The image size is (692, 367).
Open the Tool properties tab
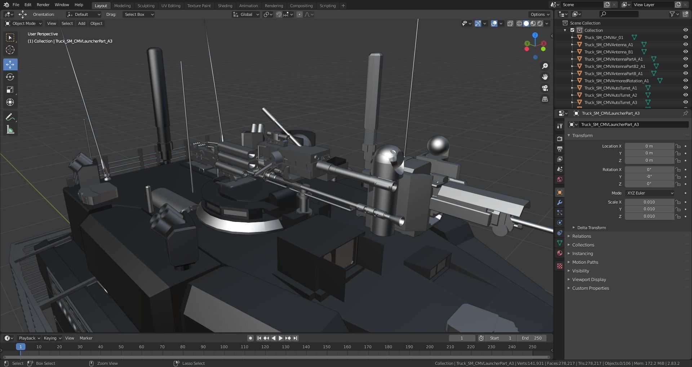click(559, 126)
